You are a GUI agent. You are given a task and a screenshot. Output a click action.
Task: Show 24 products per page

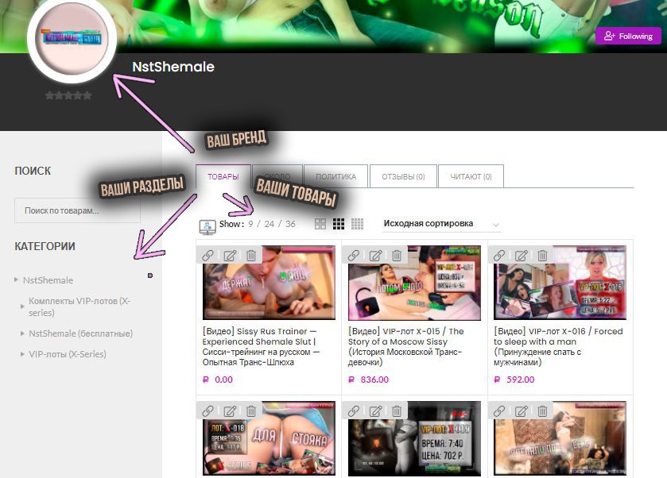coord(270,224)
